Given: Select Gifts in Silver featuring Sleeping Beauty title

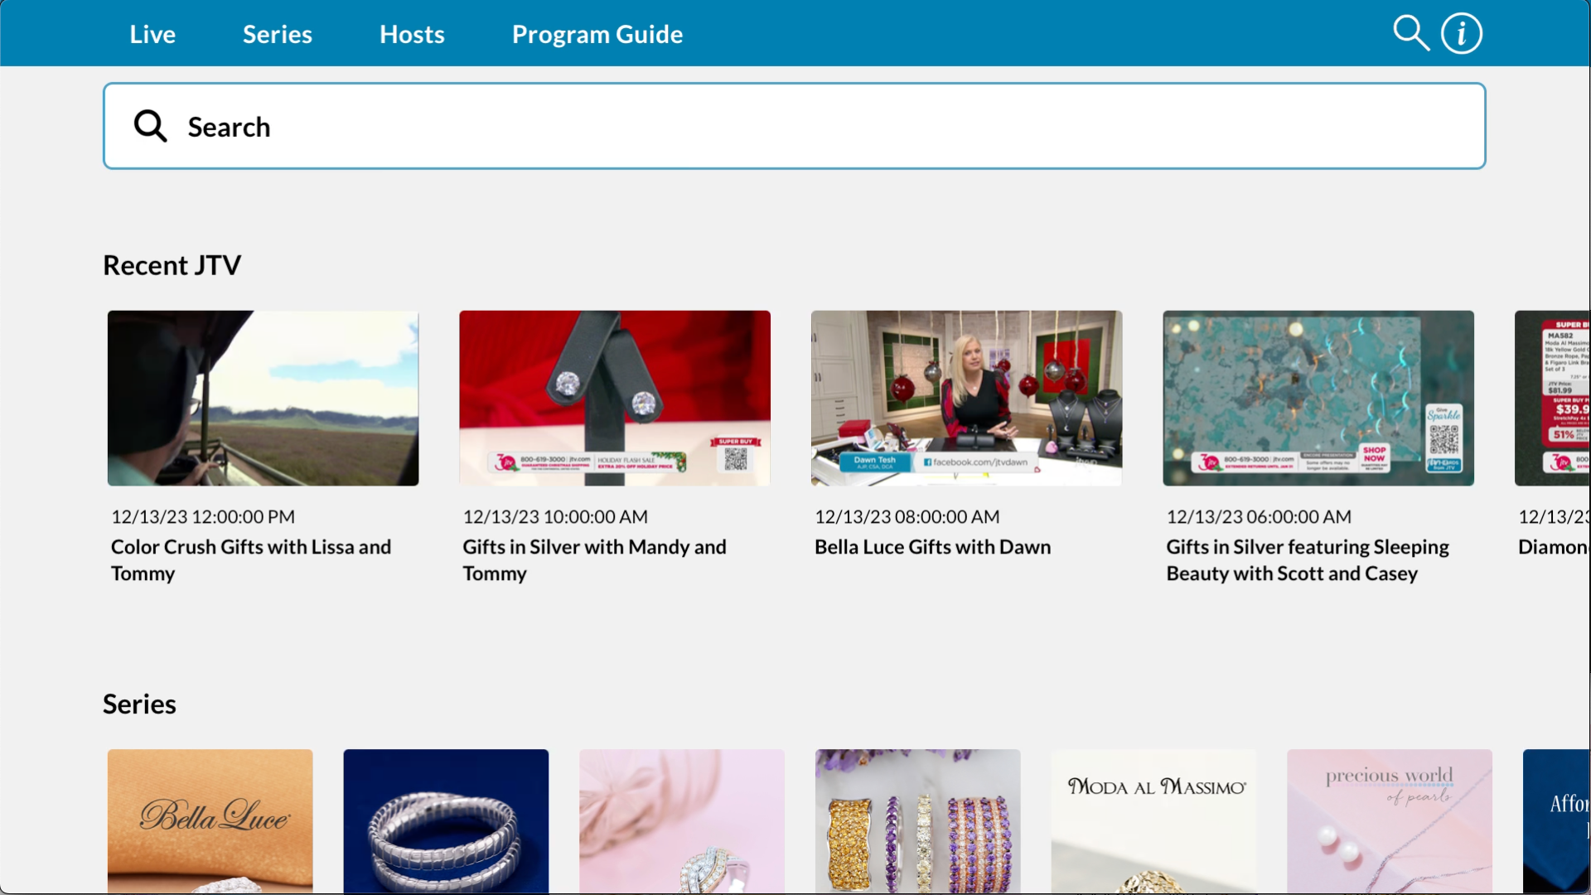Looking at the screenshot, I should (1308, 560).
